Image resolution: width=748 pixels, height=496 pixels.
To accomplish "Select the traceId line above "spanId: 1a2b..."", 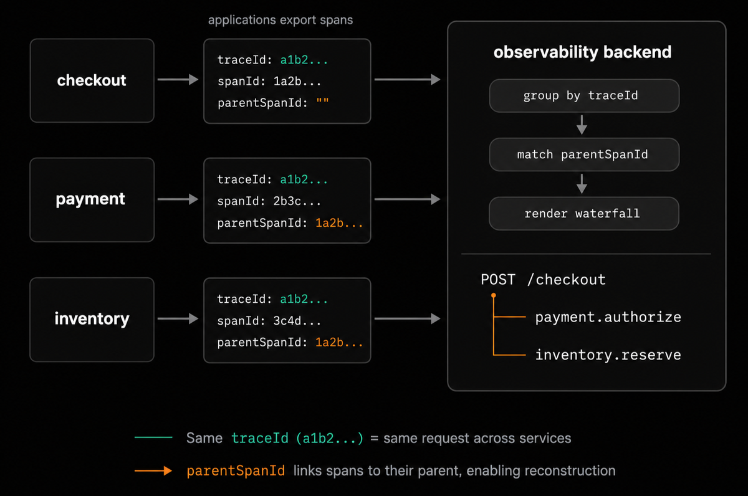I will click(x=273, y=60).
